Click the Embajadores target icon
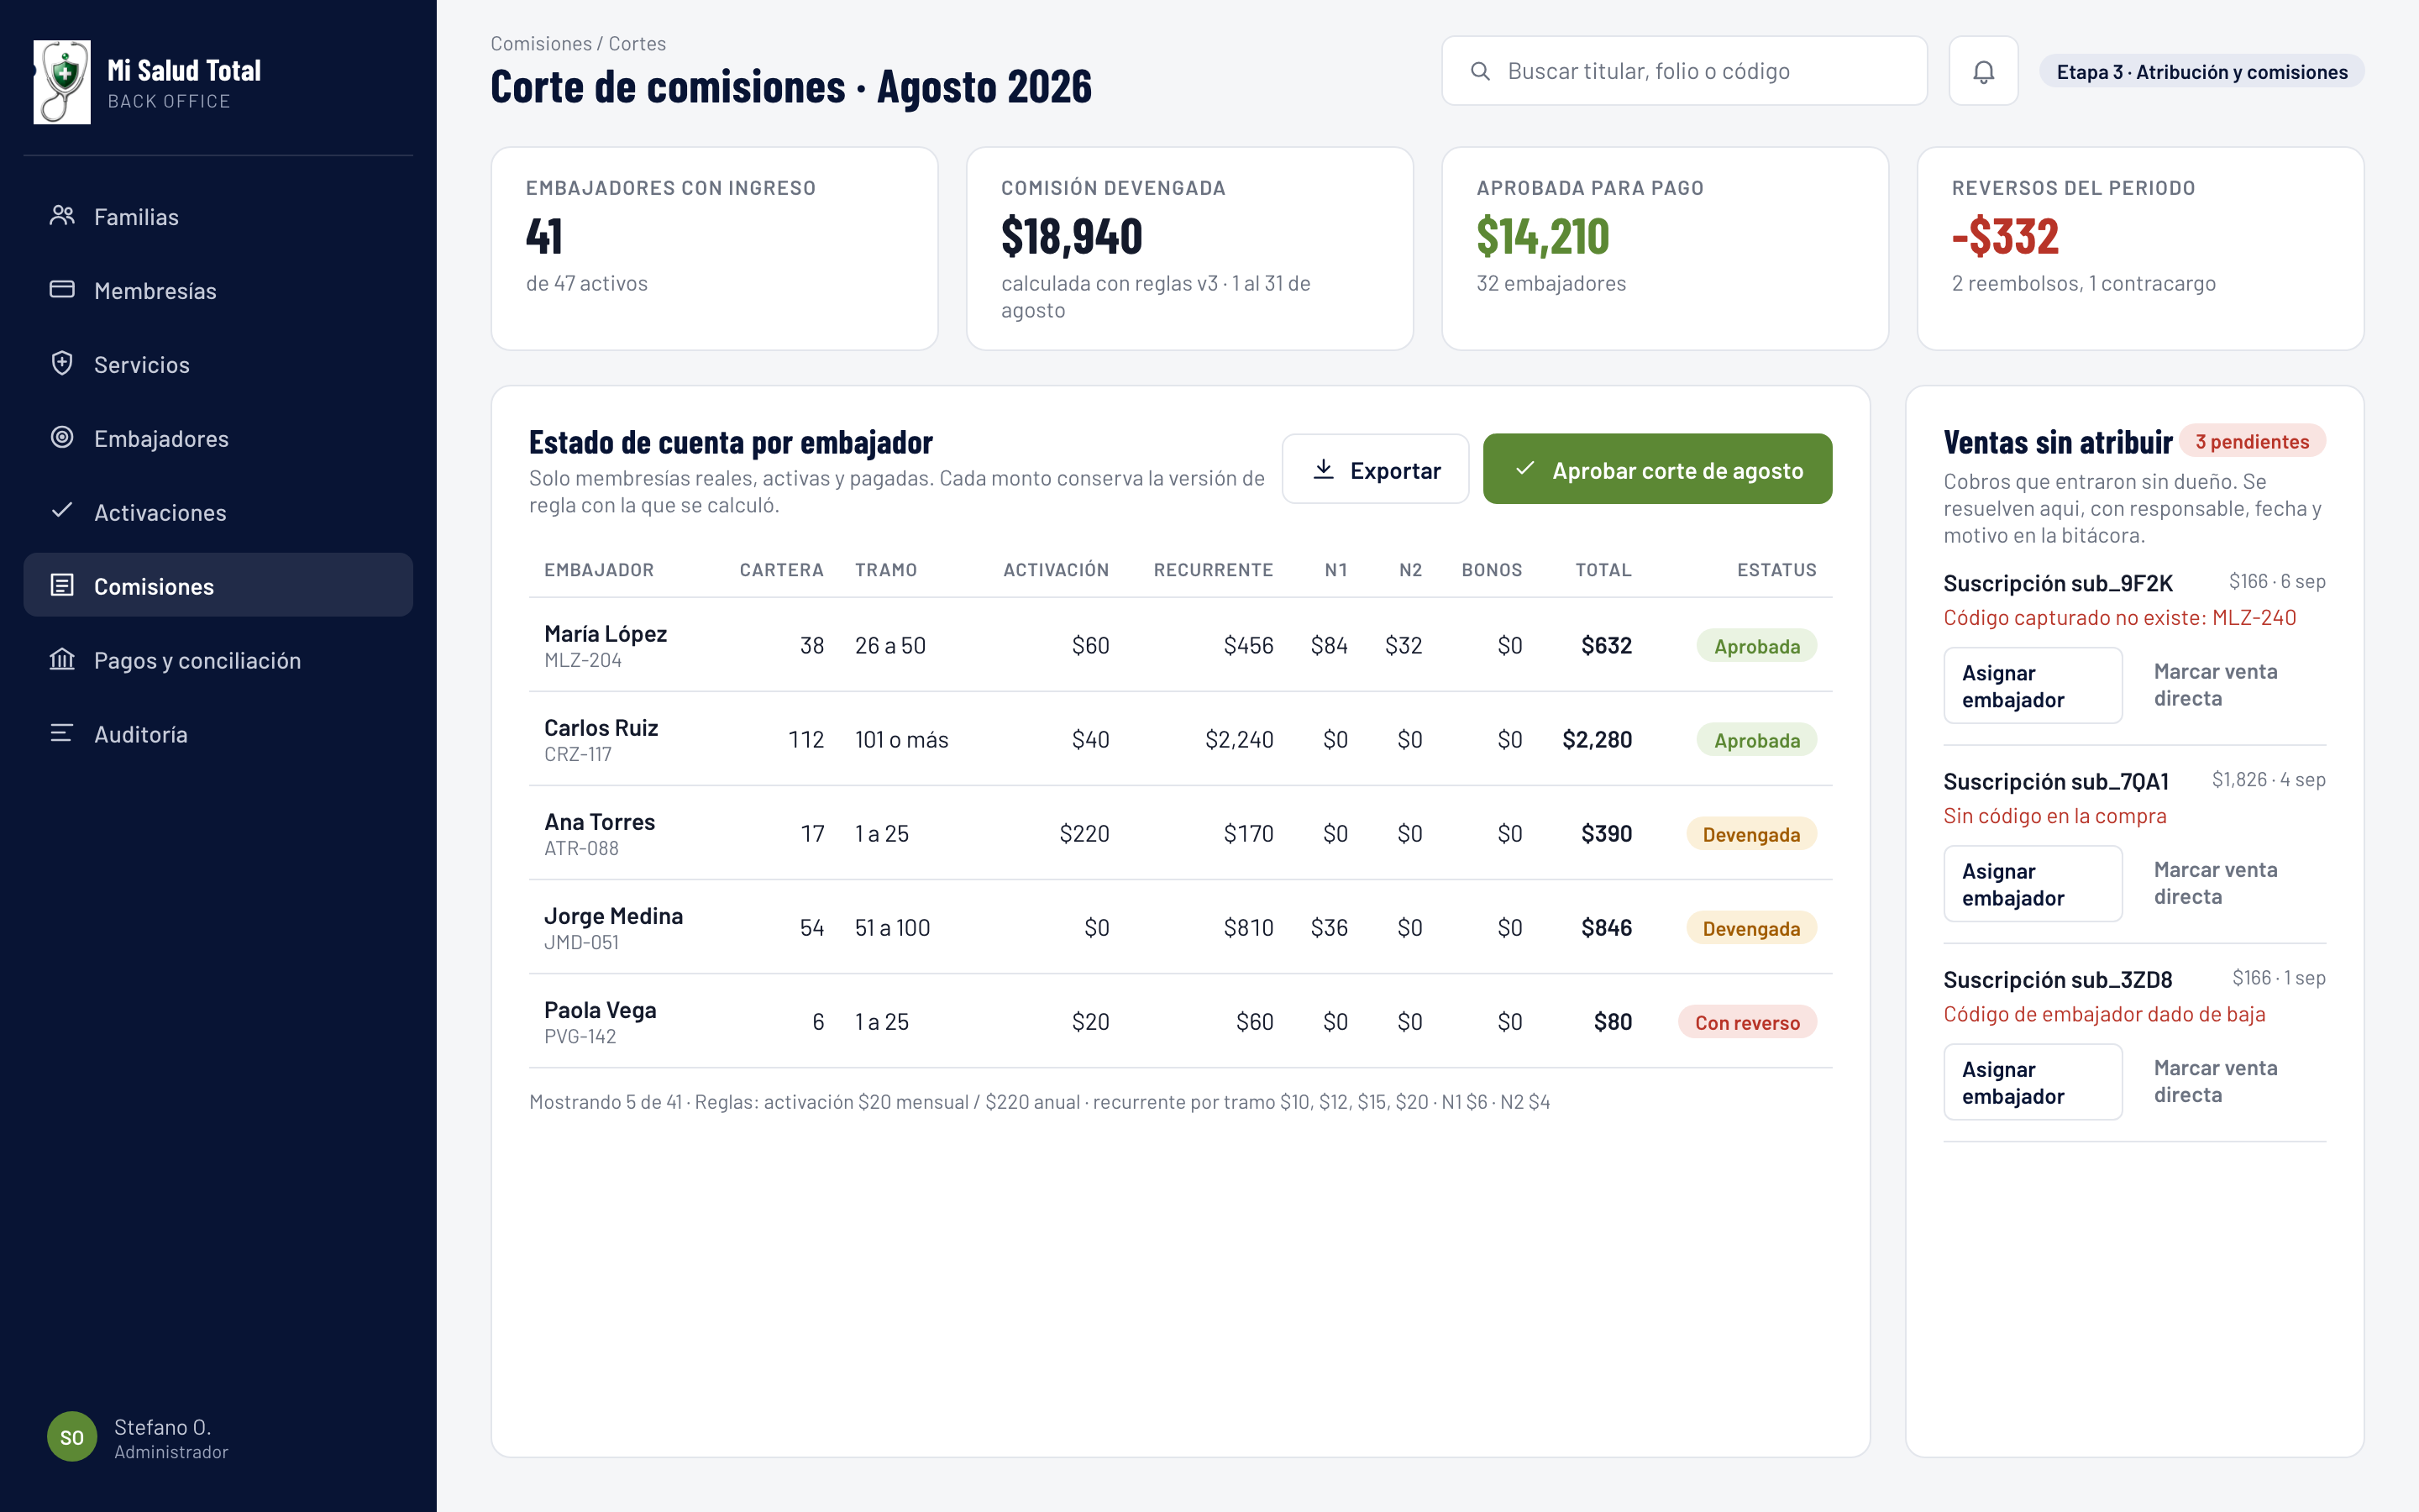This screenshot has height=1512, width=2419. [x=62, y=437]
